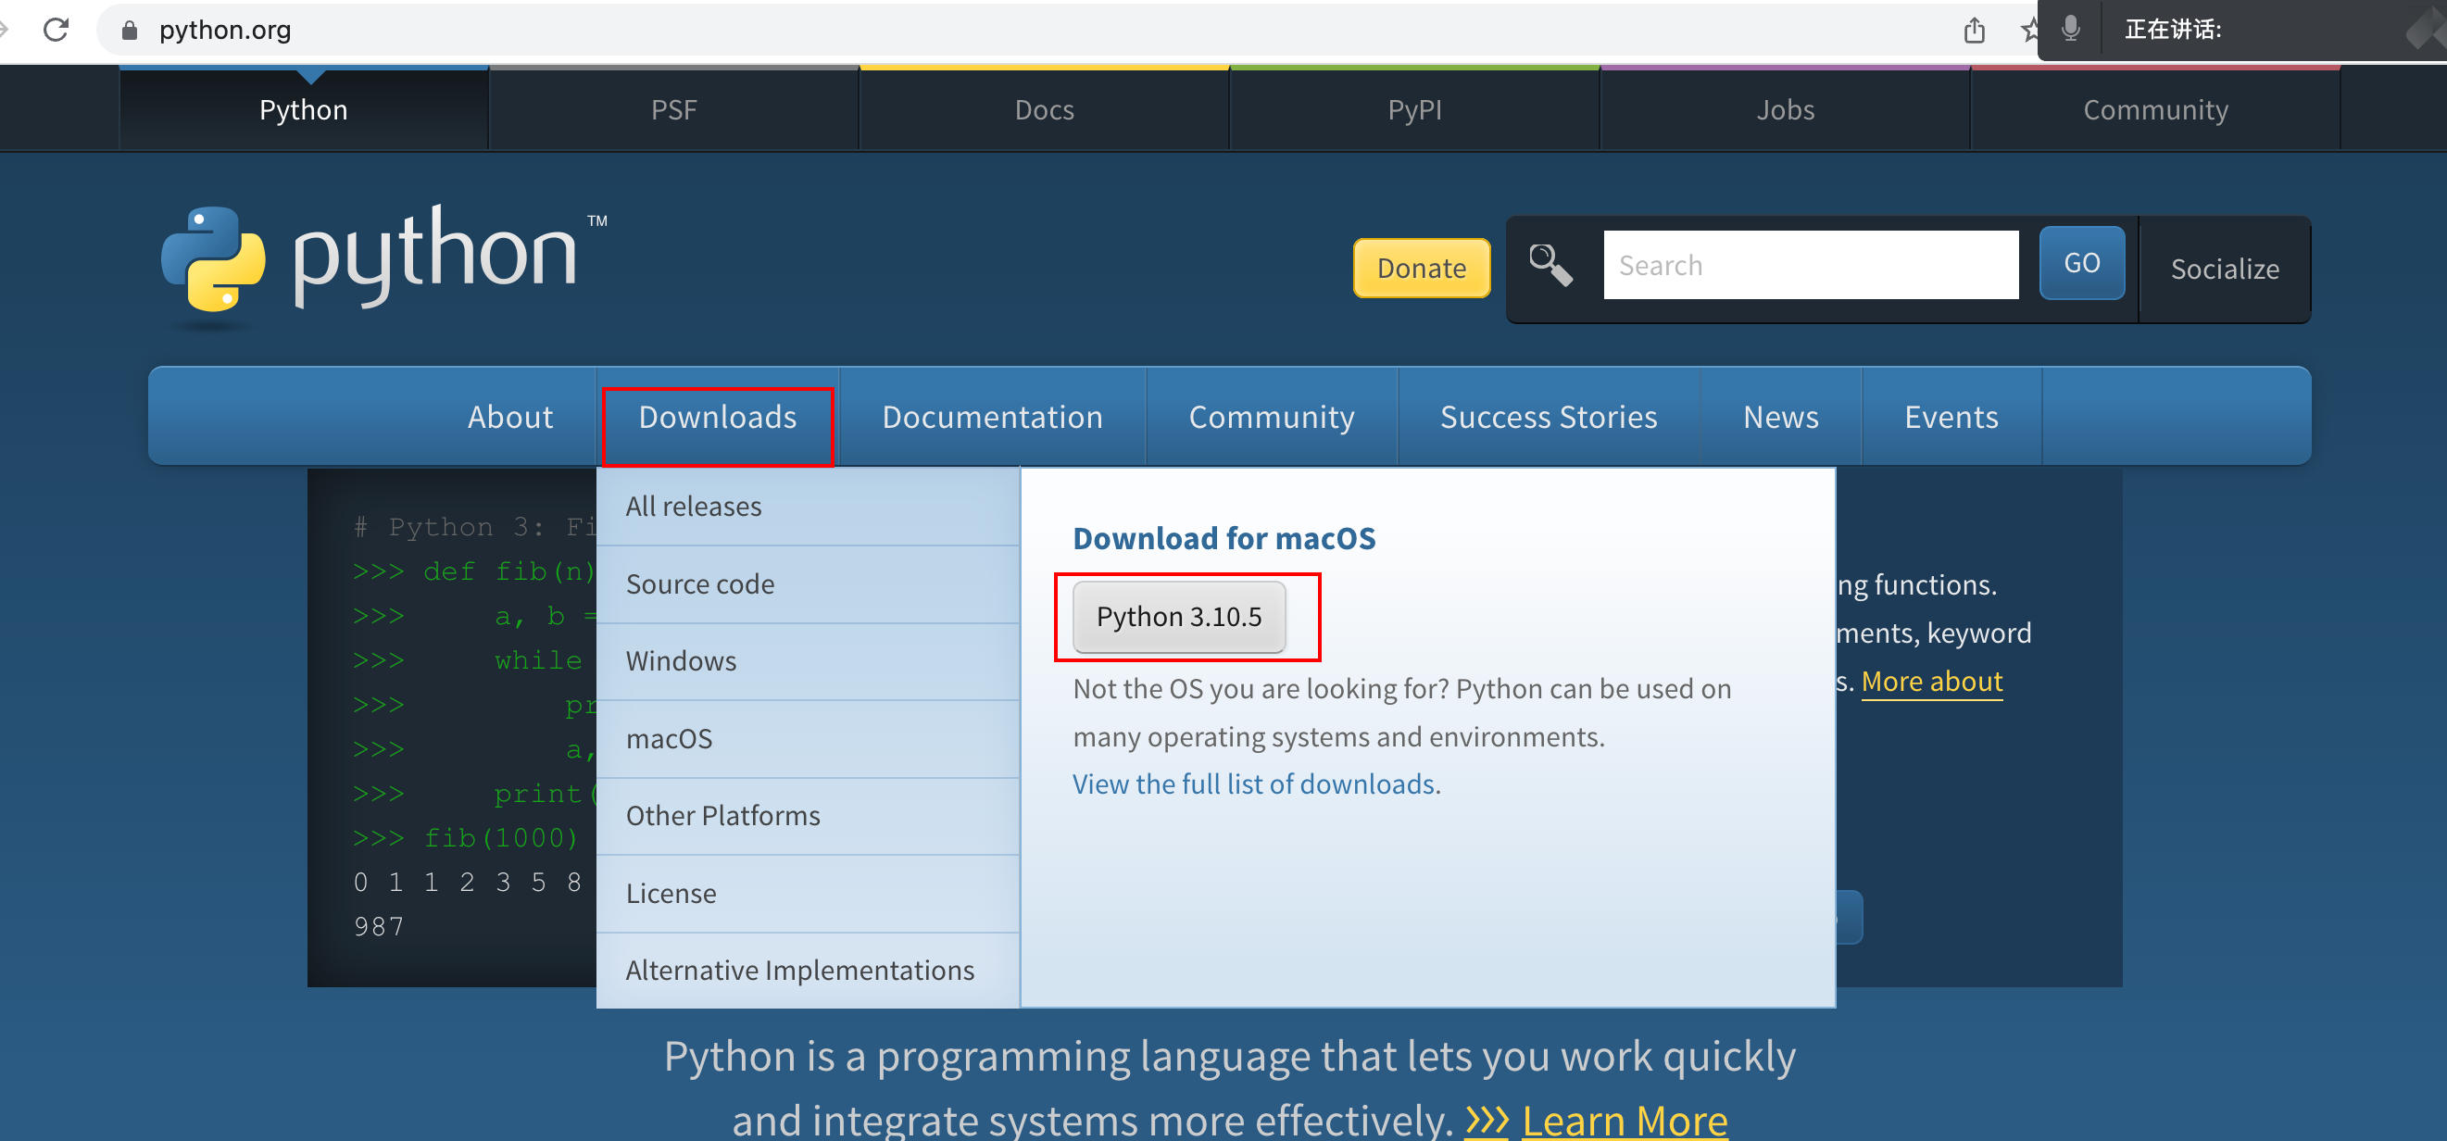Open the About menu
Screen dimensions: 2447x1141
[x=510, y=417]
